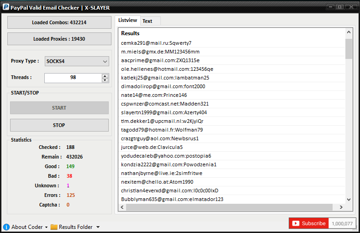Increase Threads with the up arrow
The image size is (360, 233).
[x=105, y=76]
